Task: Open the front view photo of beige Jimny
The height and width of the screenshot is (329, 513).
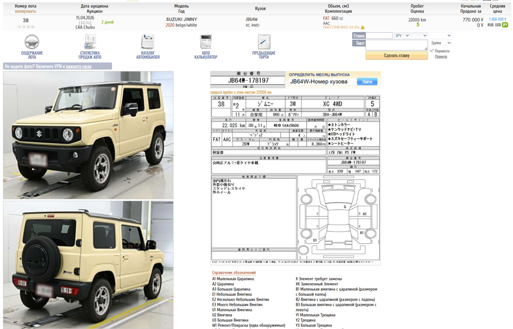Action: [x=88, y=135]
